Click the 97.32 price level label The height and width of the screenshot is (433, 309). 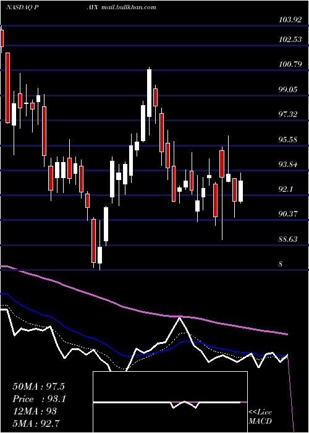pos(288,114)
